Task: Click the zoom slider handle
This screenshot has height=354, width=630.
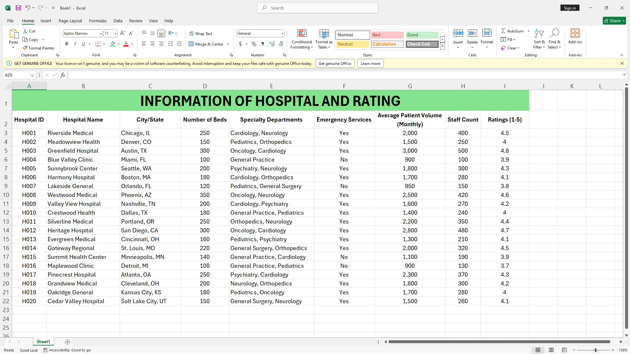Action: pyautogui.click(x=595, y=350)
